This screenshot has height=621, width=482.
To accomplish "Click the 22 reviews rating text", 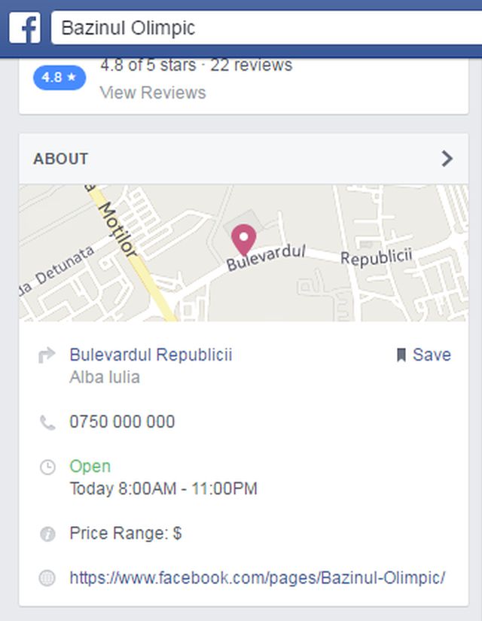I will tap(252, 65).
